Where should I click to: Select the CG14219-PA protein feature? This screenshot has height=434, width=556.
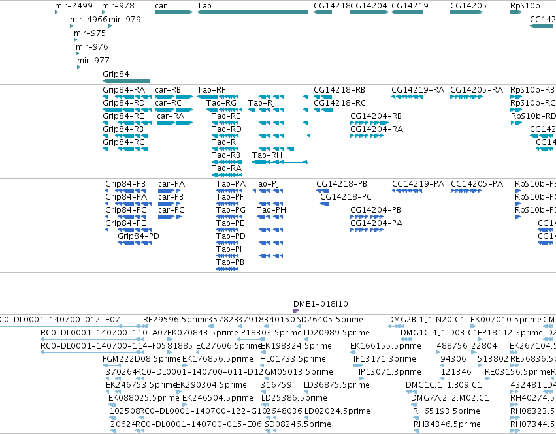pyautogui.click(x=407, y=191)
